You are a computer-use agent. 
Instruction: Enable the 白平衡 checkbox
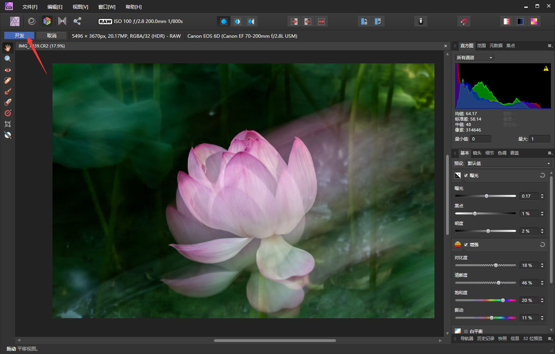tap(466, 331)
